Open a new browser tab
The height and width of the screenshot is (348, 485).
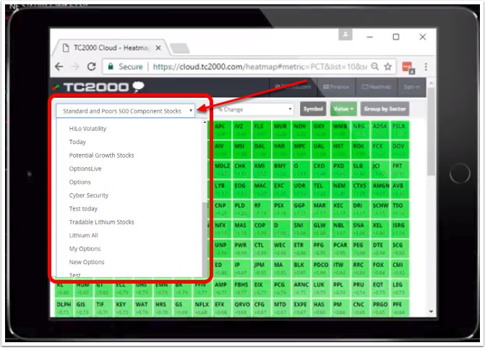tap(179, 48)
